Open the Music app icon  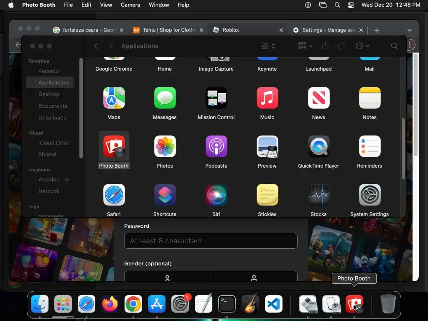click(267, 98)
